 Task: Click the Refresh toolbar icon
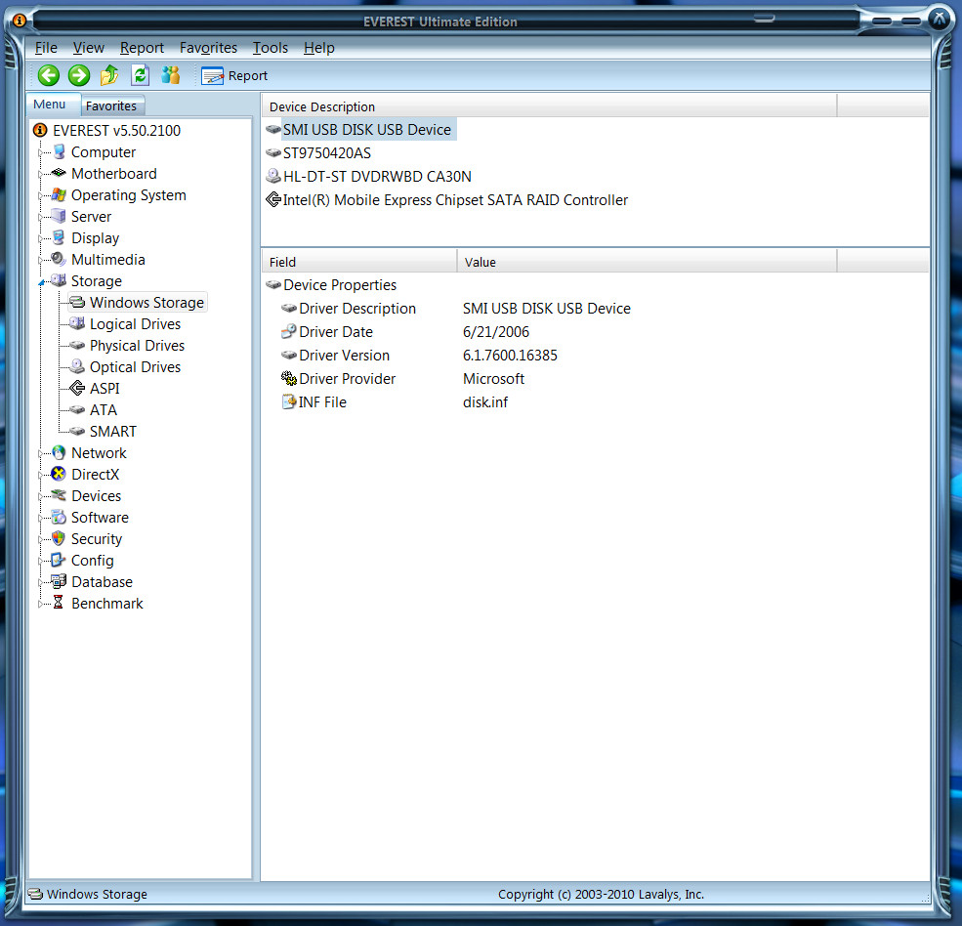point(140,75)
